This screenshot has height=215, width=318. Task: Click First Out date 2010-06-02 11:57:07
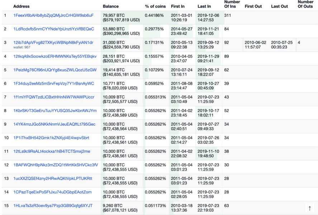(255, 45)
